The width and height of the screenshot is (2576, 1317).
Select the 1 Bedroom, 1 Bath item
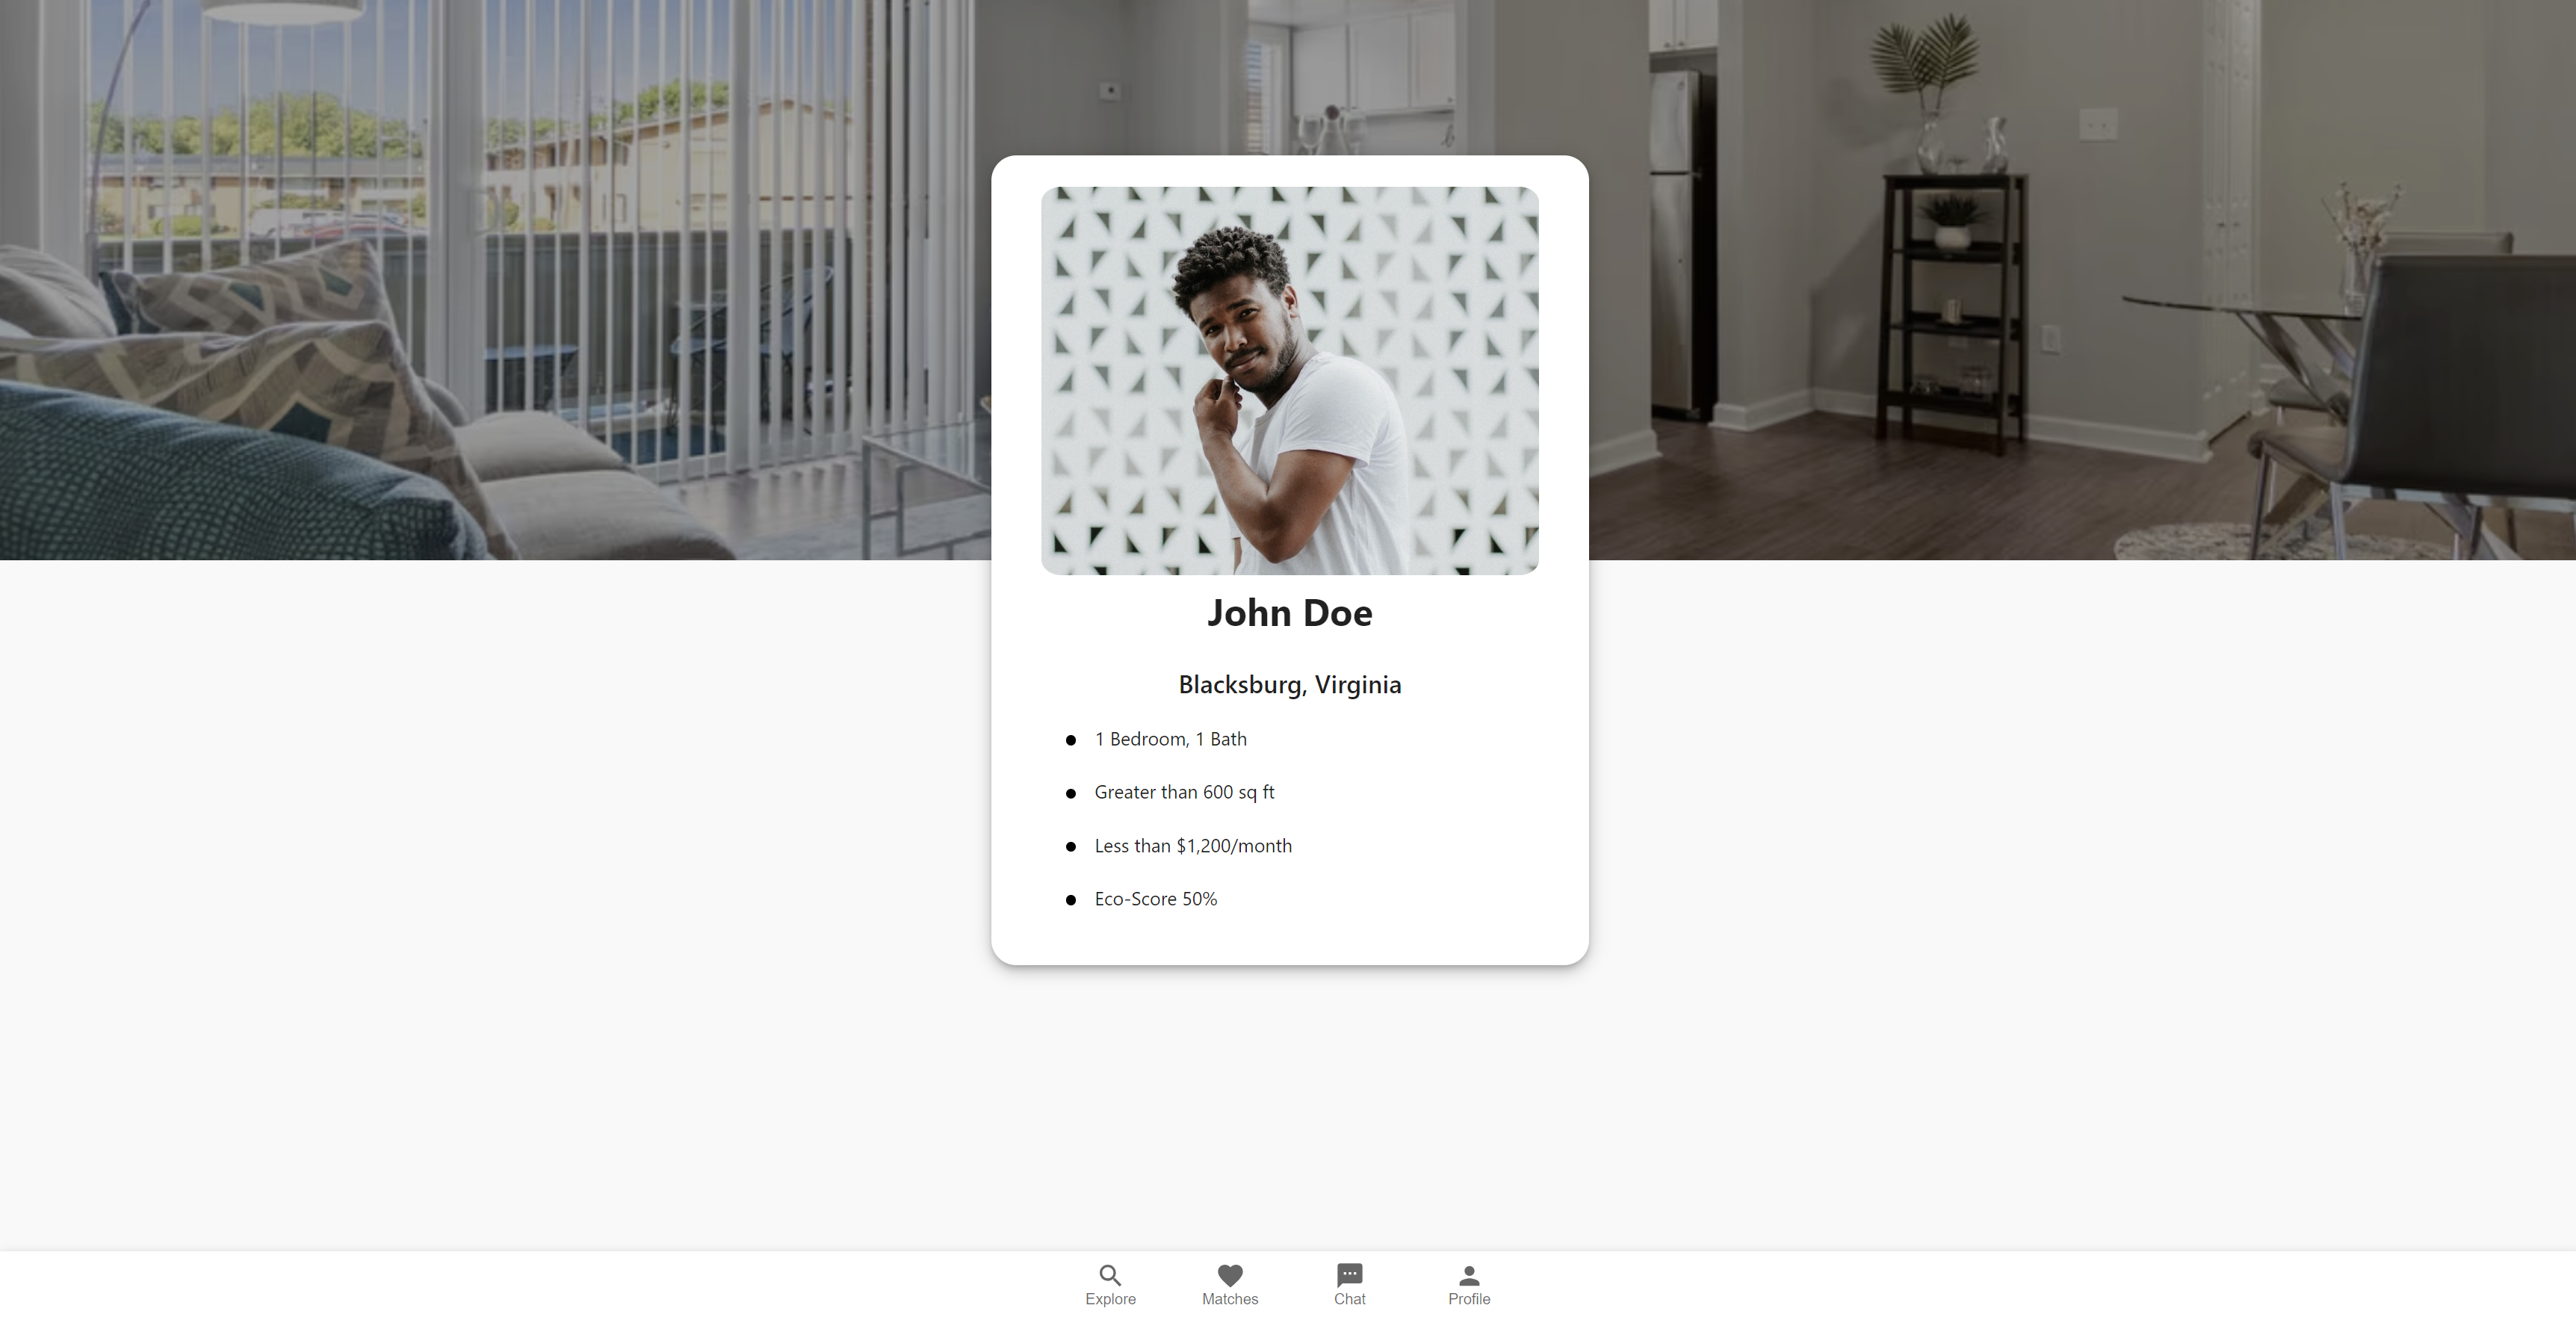(1170, 739)
